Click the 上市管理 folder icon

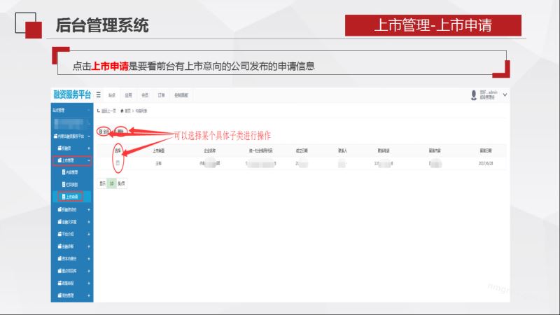pos(57,160)
